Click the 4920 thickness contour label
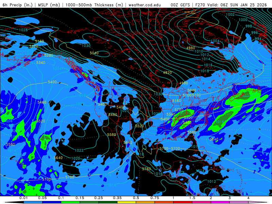 pyautogui.click(x=167, y=72)
